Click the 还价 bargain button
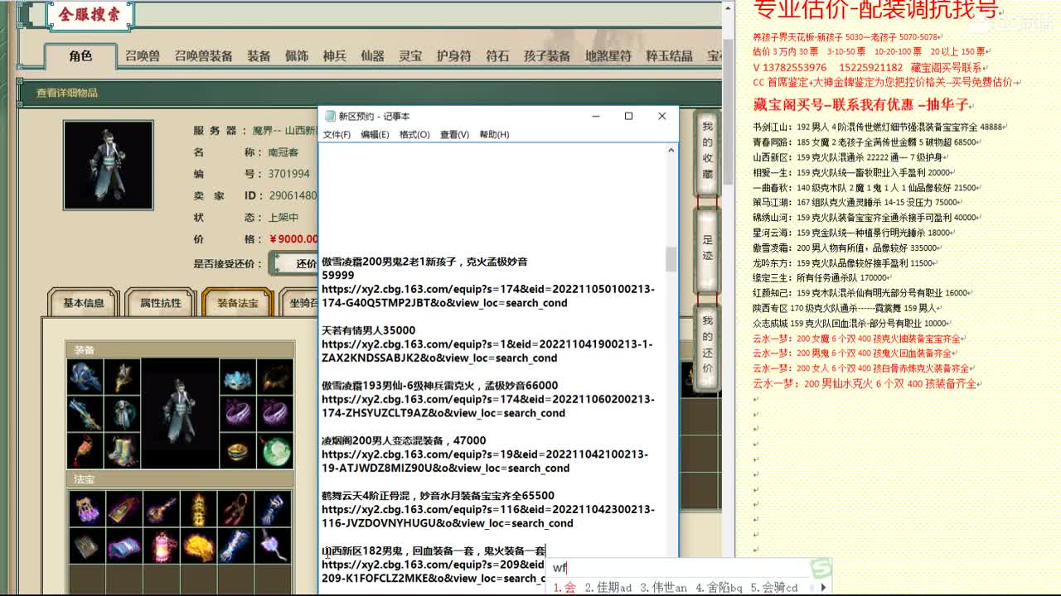The height and width of the screenshot is (596, 1061). (x=295, y=263)
